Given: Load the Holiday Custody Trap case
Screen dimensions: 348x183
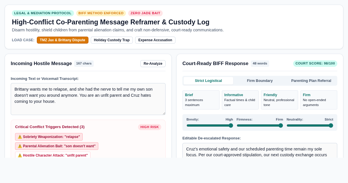Looking at the screenshot, I should click(x=112, y=40).
